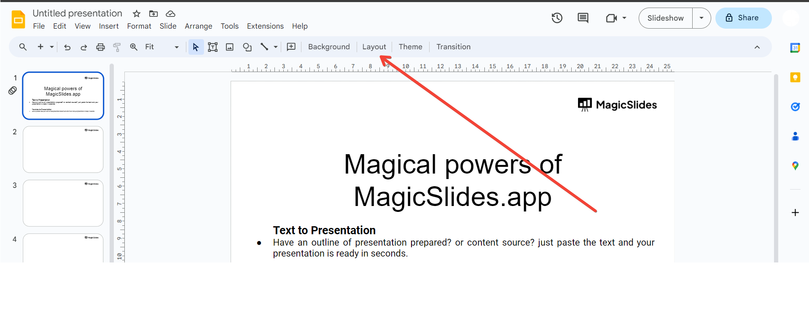
Task: Open version history clock icon
Action: coord(557,18)
